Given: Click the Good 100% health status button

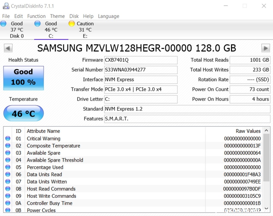Looking at the screenshot, I should coord(23,78).
